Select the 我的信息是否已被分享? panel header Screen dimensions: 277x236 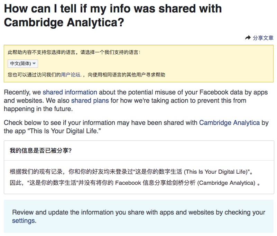tap(41, 151)
